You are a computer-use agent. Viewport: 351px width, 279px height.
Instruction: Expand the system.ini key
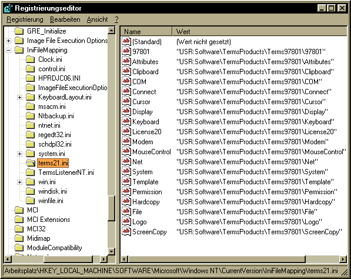pyautogui.click(x=20, y=154)
